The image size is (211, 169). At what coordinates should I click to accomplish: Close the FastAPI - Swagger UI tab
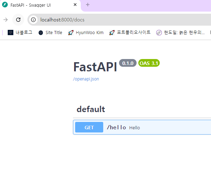tap(75, 5)
